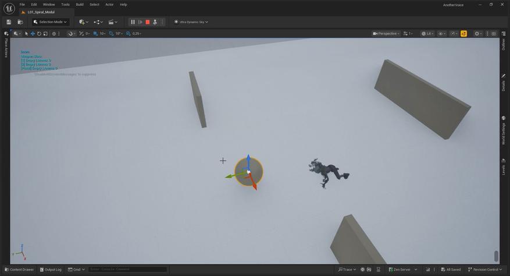Switch to the L01_Spiral_Modul level tab

[x=41, y=12]
